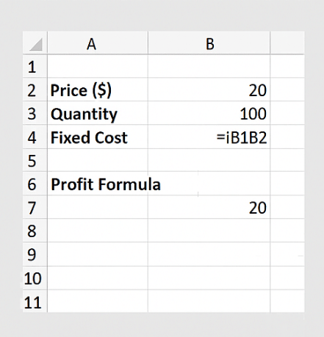Click the Quantity label cell
The width and height of the screenshot is (324, 337).
[98, 113]
